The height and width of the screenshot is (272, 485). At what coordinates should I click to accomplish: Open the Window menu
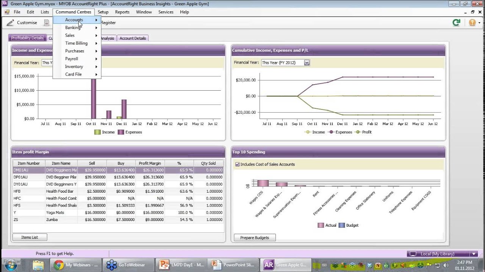(144, 12)
